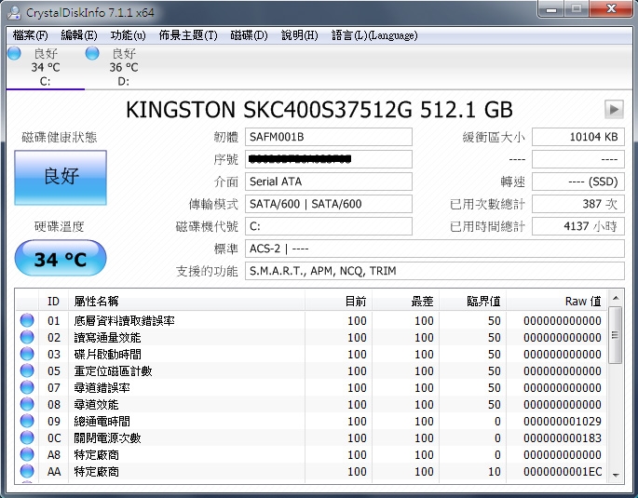Viewport: 638px width, 498px height.
Task: Click the firmware field SAFM001B
Action: click(329, 137)
